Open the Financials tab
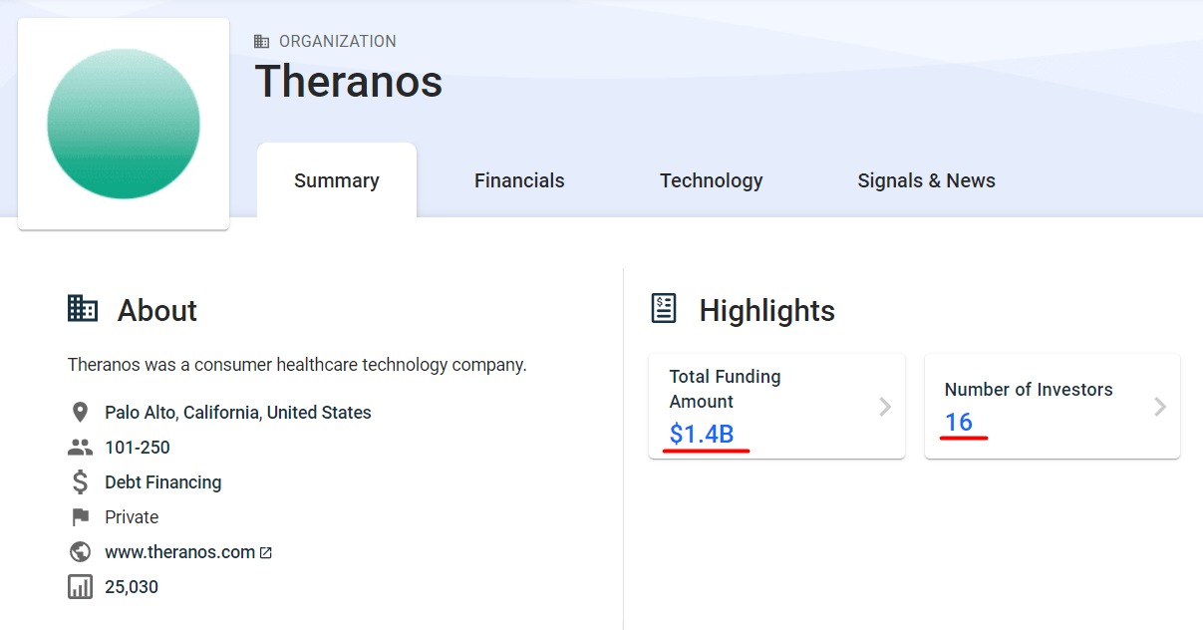 tap(519, 181)
